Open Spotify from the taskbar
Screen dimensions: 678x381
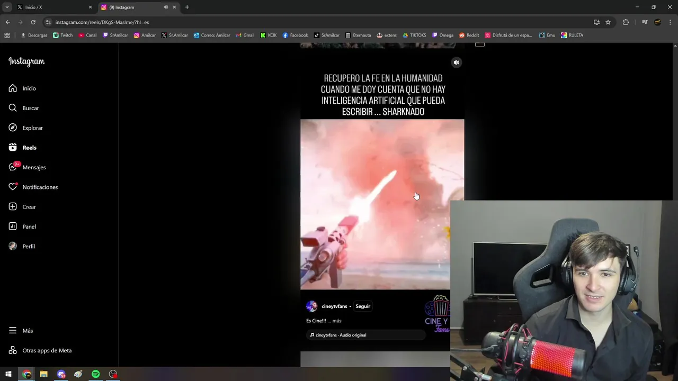(95, 374)
